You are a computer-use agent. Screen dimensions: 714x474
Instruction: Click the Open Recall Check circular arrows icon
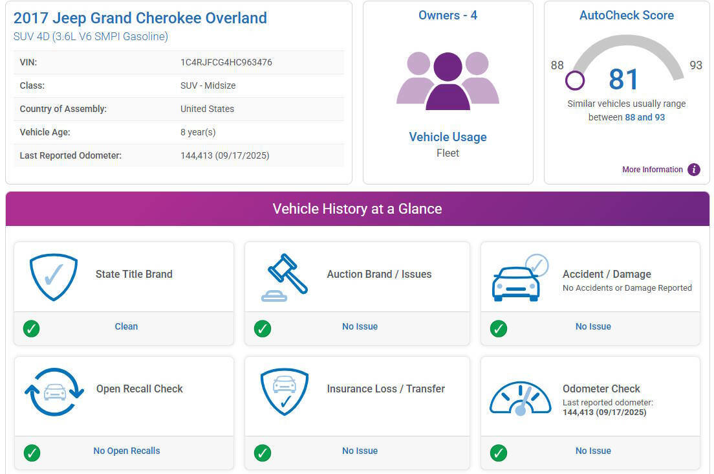tap(54, 392)
